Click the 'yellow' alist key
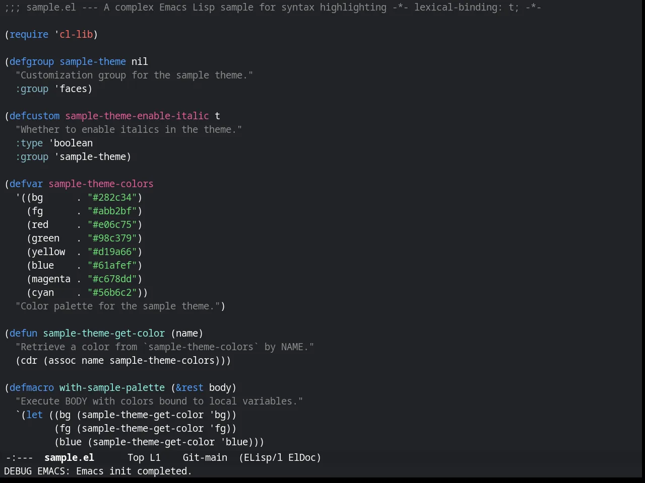 tap(48, 252)
